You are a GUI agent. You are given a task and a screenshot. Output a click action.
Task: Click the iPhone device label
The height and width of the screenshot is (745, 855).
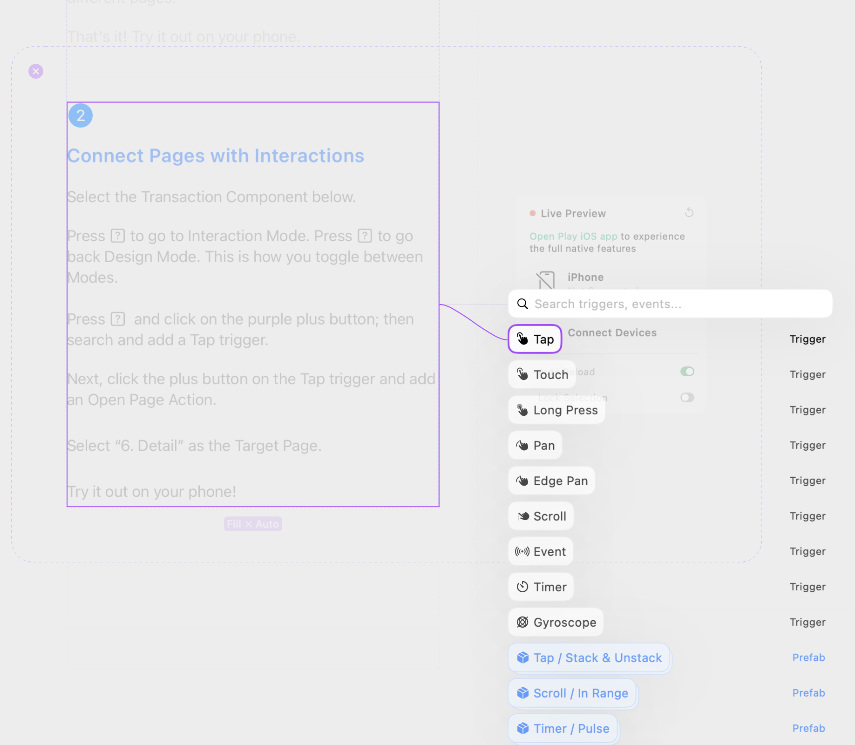[585, 277]
